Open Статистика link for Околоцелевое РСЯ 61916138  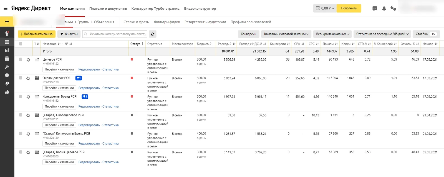point(110,88)
